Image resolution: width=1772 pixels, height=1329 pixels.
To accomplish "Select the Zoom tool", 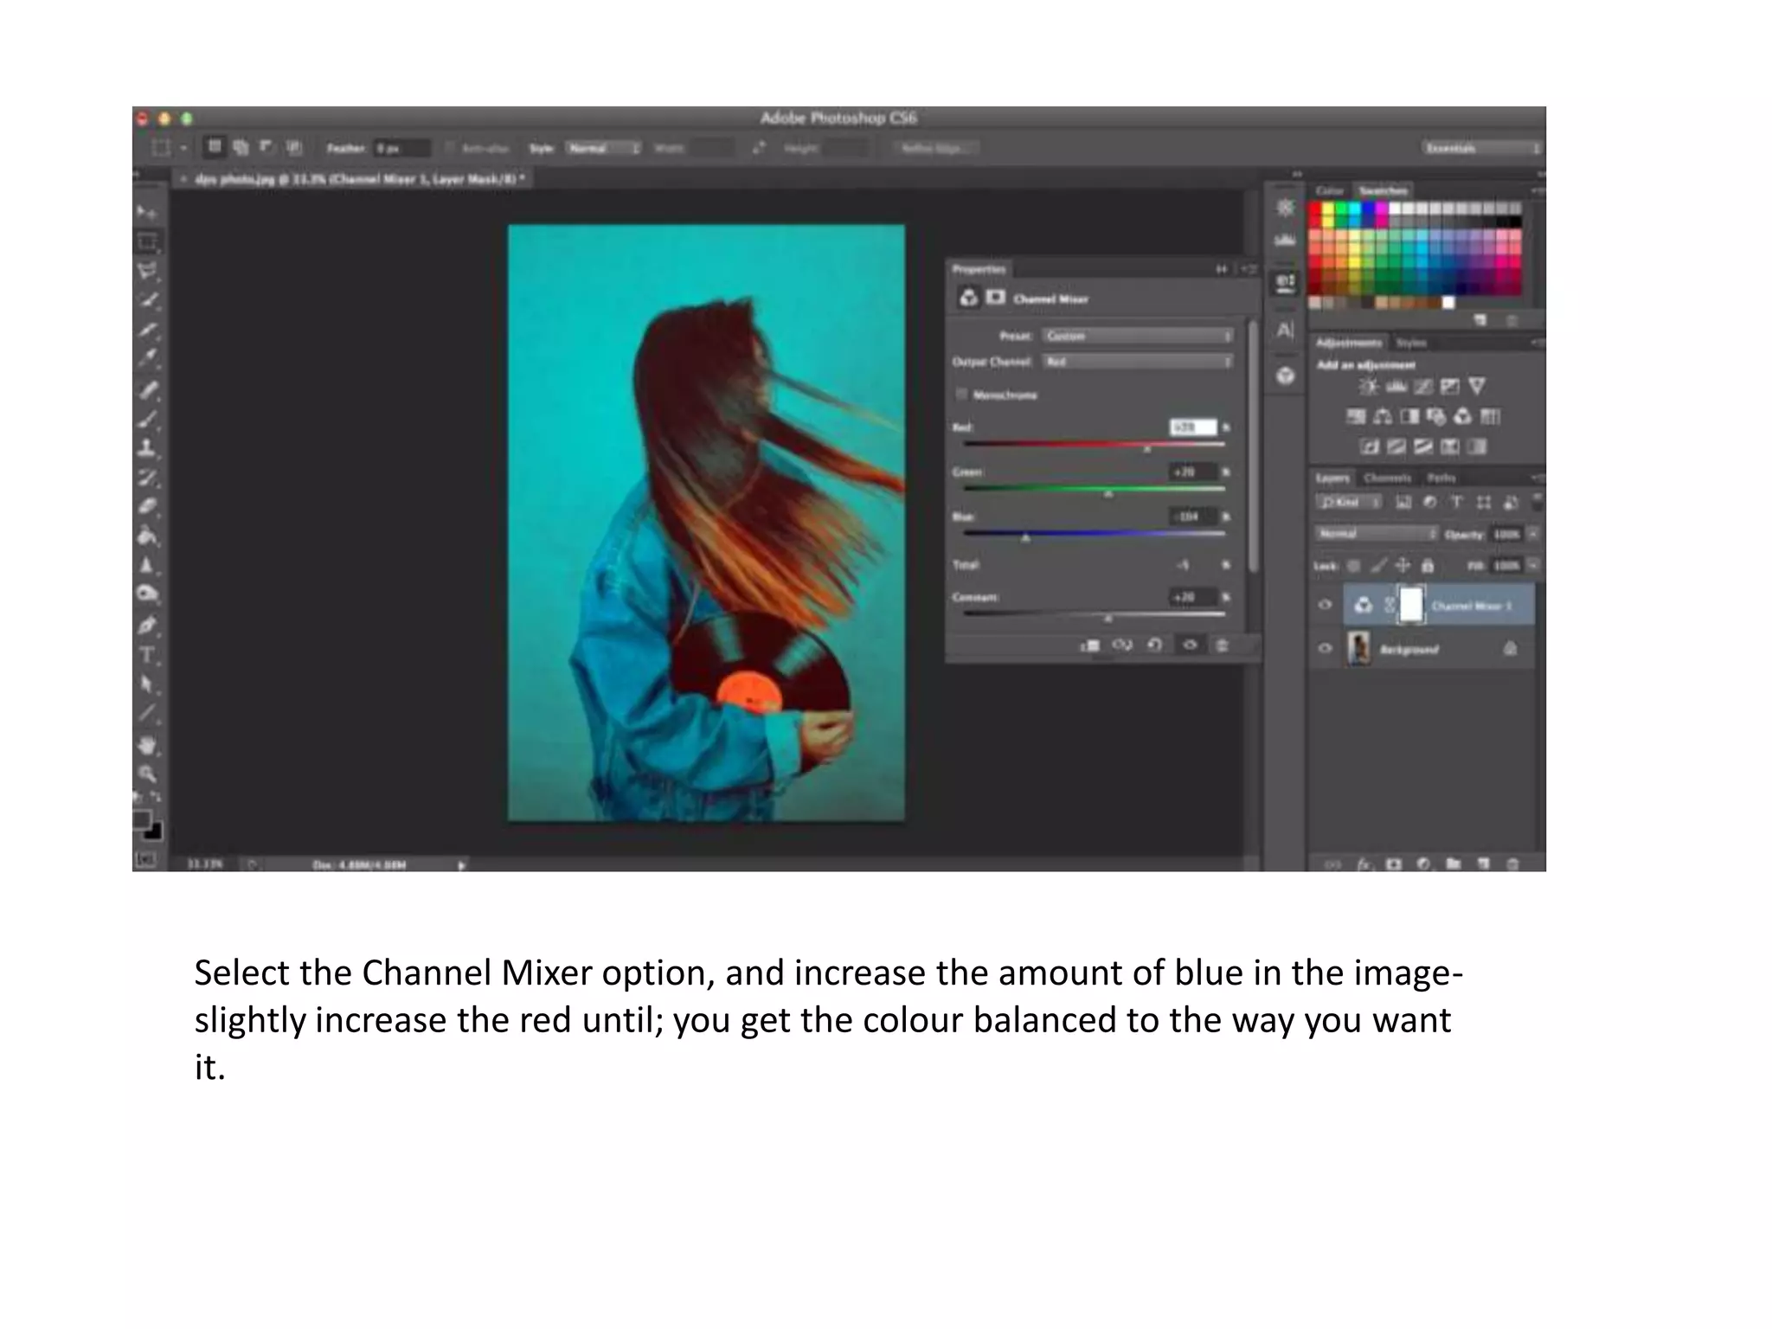I will (148, 774).
